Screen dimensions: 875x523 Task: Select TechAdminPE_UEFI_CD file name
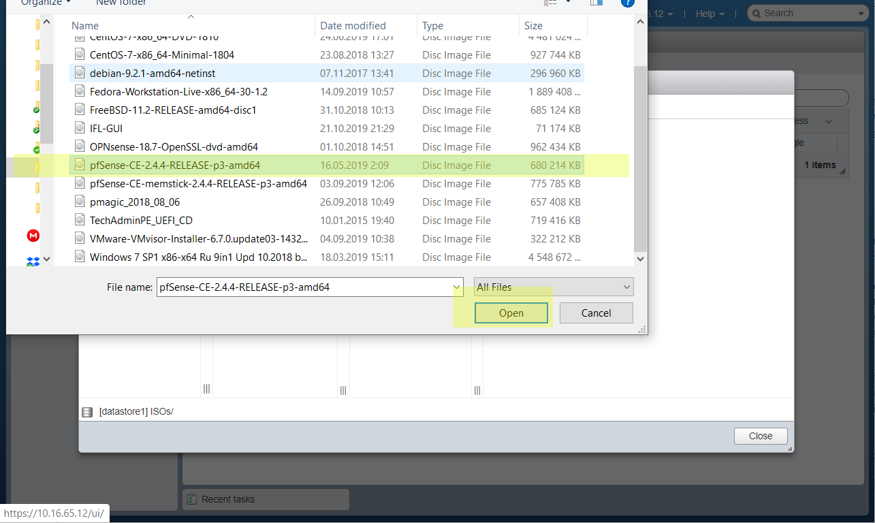[141, 220]
